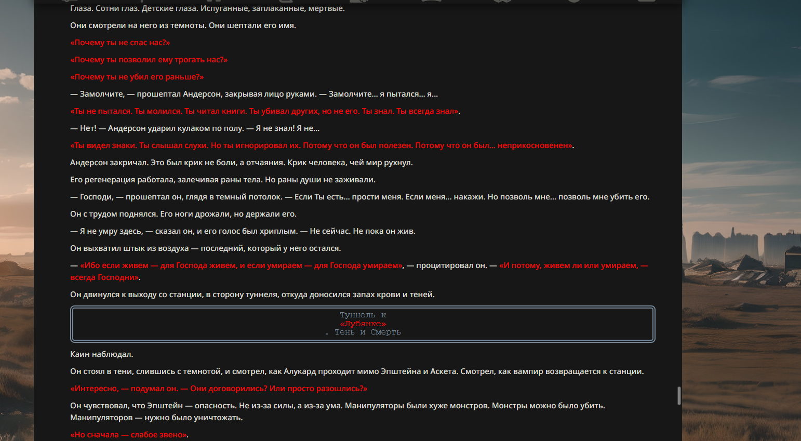
Task: Click the «Туннель к» line inside the framed box
Action: [x=363, y=315]
